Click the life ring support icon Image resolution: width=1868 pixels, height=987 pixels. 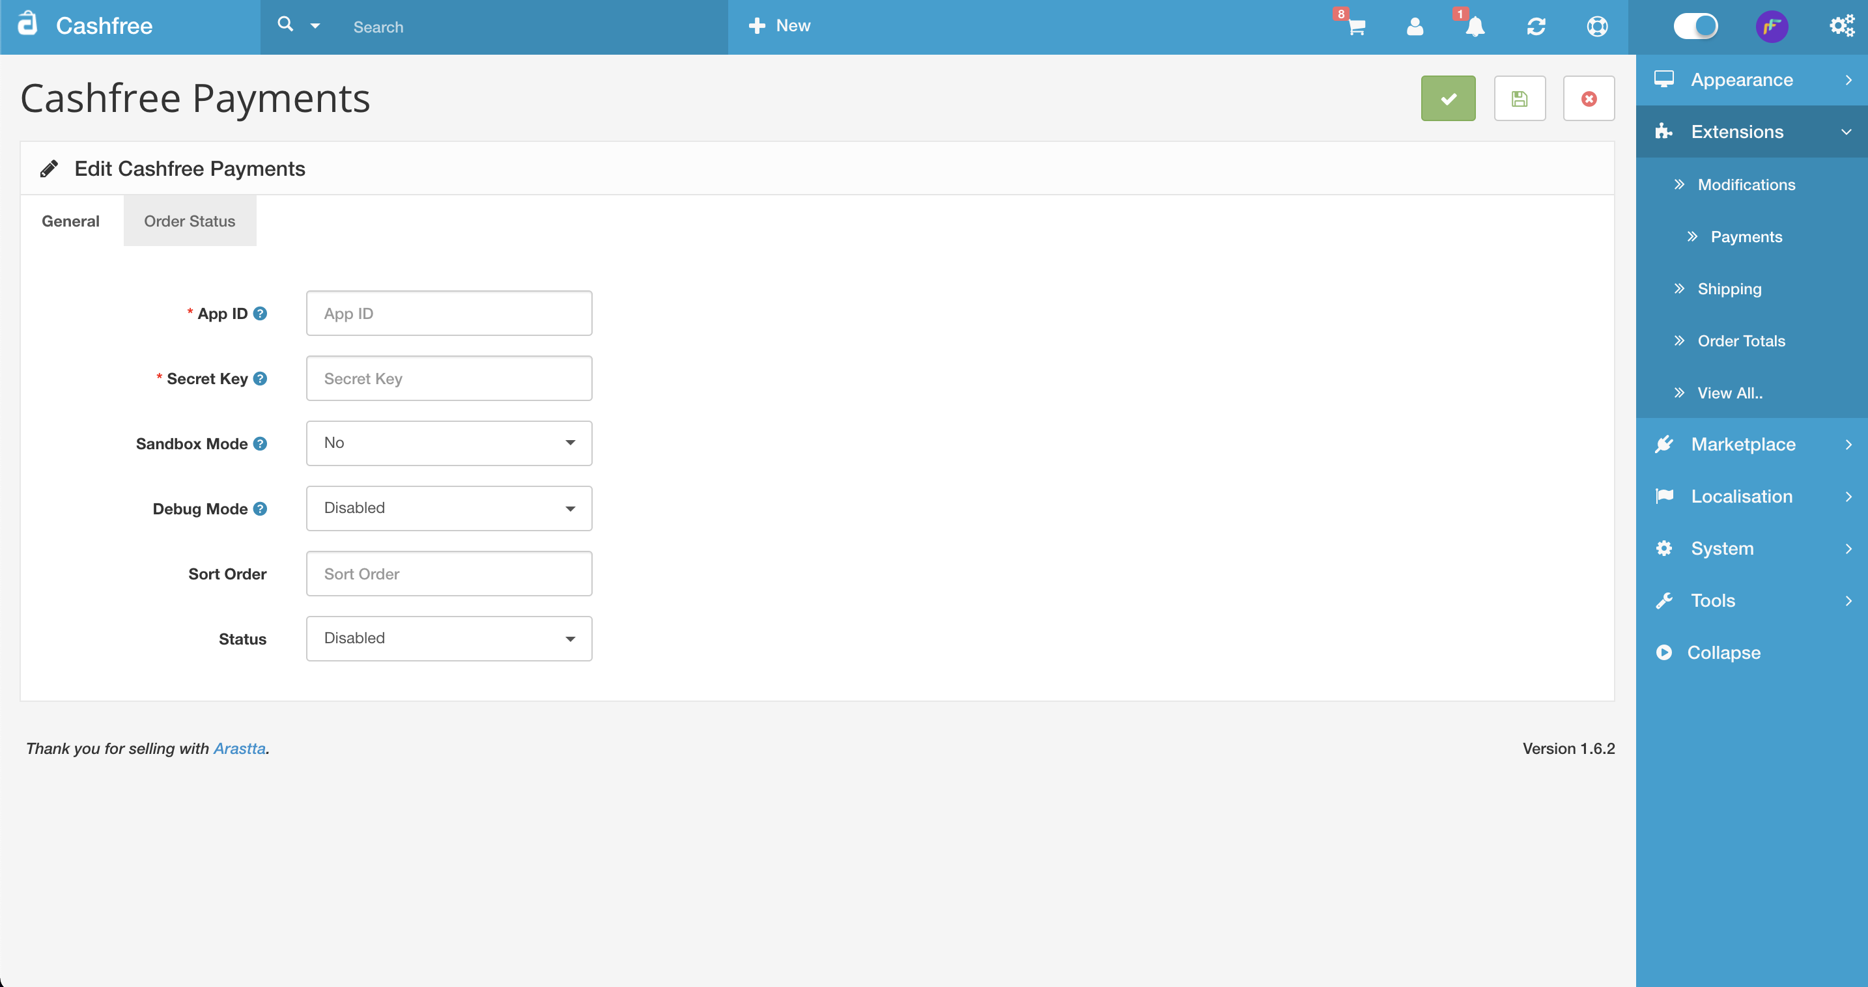pos(1597,27)
